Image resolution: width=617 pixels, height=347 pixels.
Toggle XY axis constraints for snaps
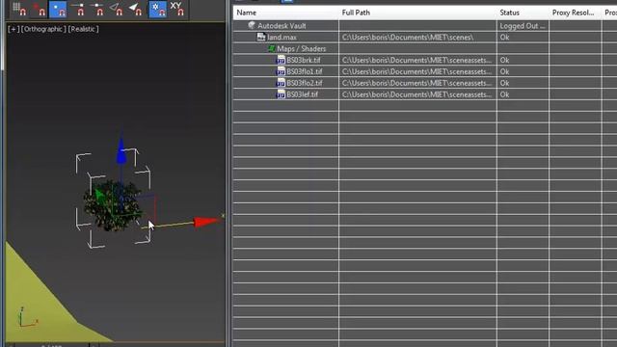pyautogui.click(x=176, y=9)
